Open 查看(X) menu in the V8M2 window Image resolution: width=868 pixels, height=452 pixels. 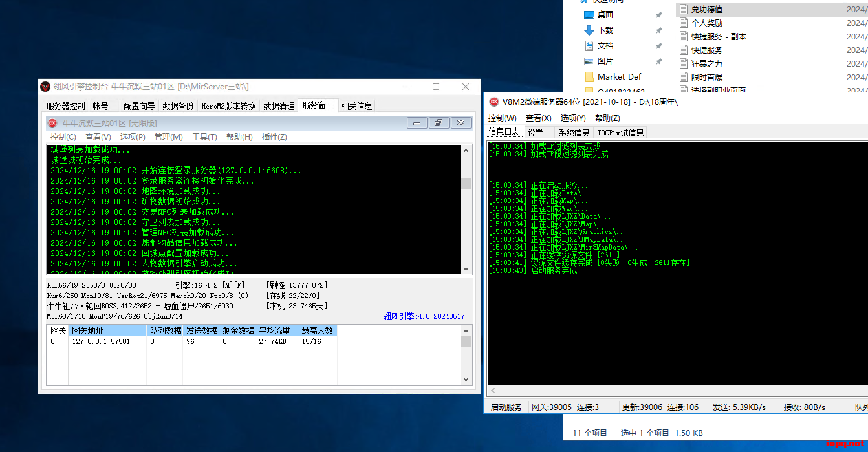point(539,118)
